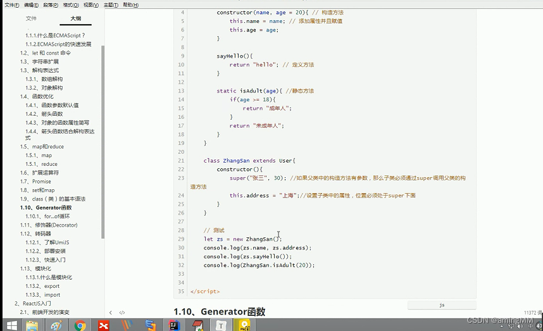Screen dimensions: 543x331
Task: Go to 1.2、let 和 const 命令 in the outline
Action: click(x=46, y=53)
